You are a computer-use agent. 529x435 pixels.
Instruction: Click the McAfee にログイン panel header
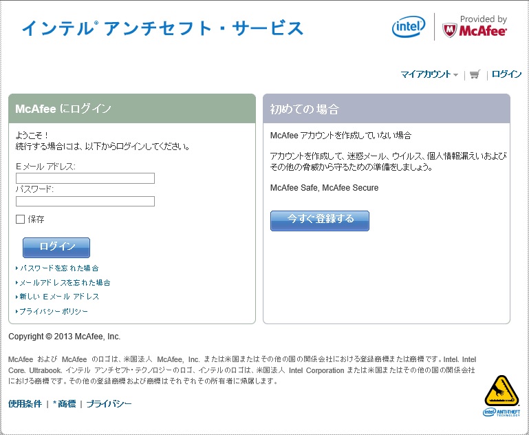click(x=132, y=109)
